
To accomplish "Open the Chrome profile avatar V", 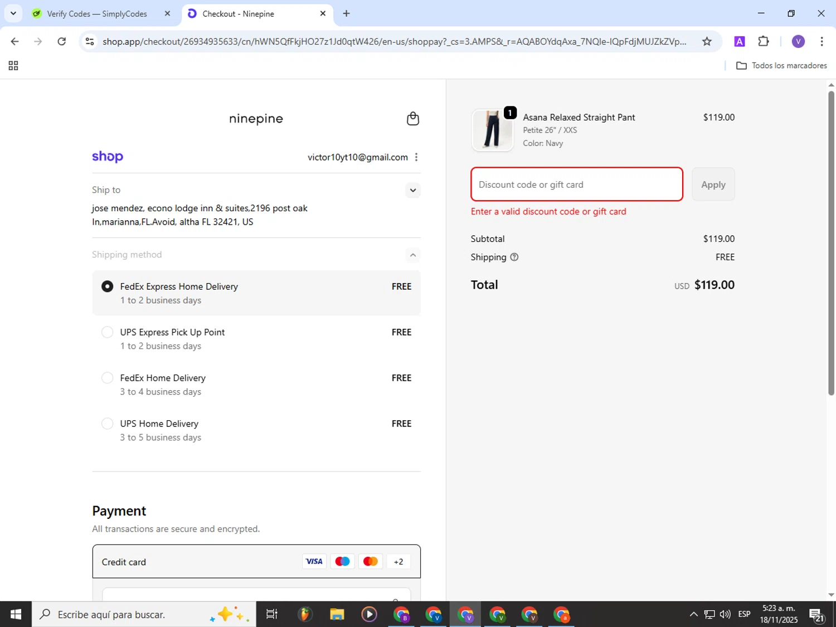I will (798, 41).
